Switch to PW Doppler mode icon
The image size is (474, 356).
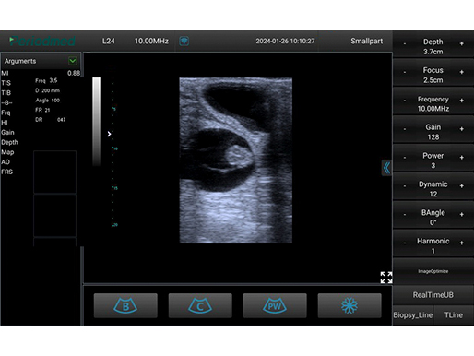[x=275, y=305]
